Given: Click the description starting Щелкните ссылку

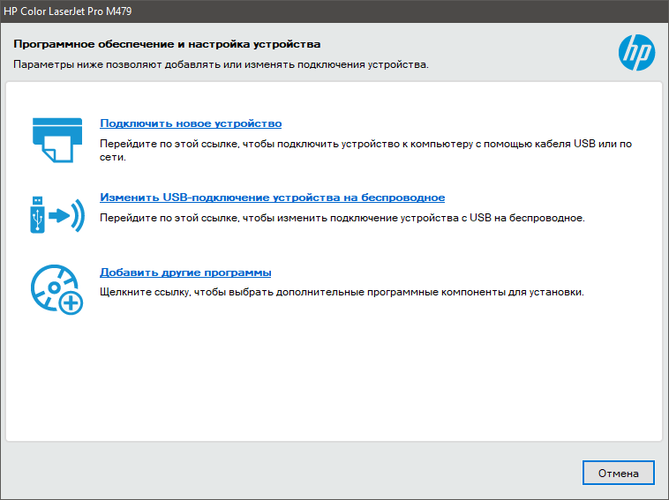Looking at the screenshot, I should point(342,292).
